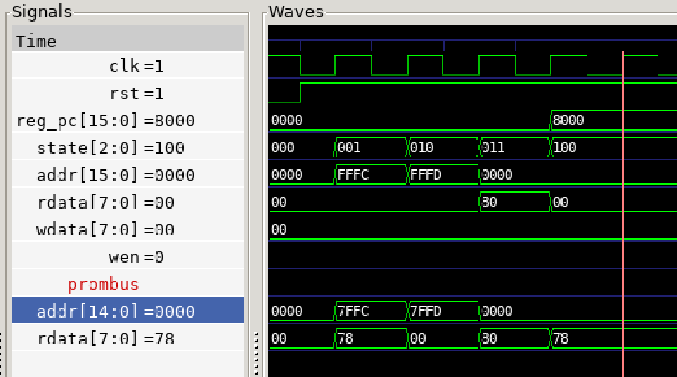
Task: Select the rdata[7:0] =78 signal row
Action: [x=128, y=338]
